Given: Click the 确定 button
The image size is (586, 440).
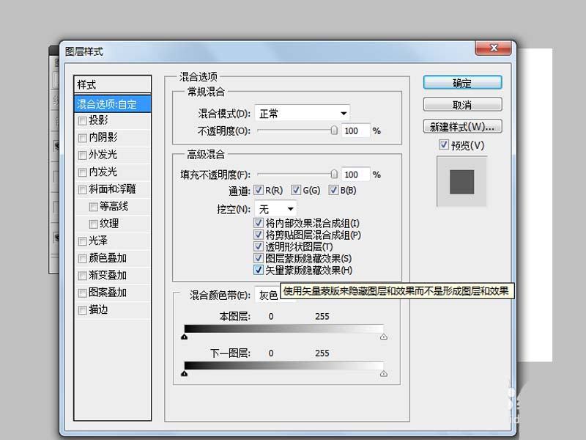Looking at the screenshot, I should pos(462,83).
